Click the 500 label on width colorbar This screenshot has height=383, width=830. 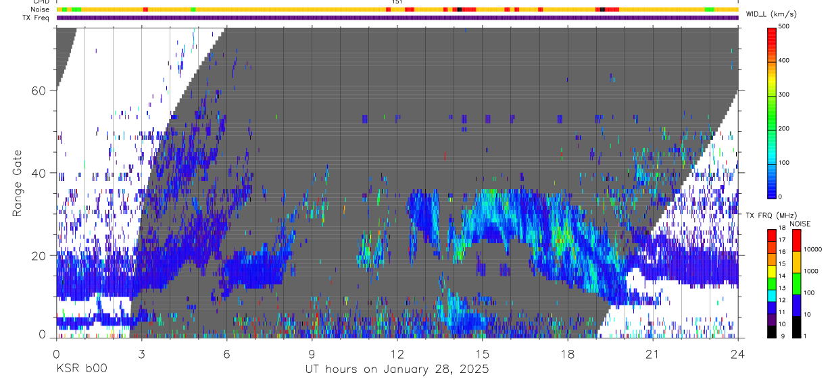coord(784,27)
